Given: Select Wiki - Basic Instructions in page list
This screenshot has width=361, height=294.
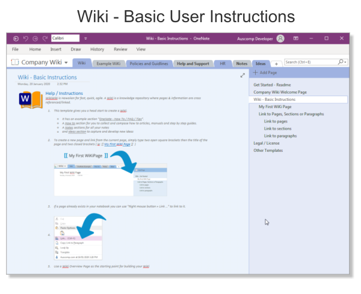Looking at the screenshot, I should coord(298,100).
